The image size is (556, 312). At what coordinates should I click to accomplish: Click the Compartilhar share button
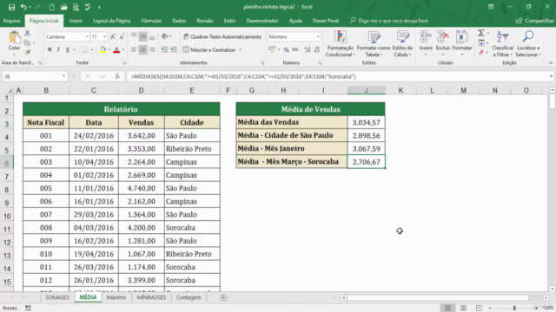pyautogui.click(x=535, y=21)
